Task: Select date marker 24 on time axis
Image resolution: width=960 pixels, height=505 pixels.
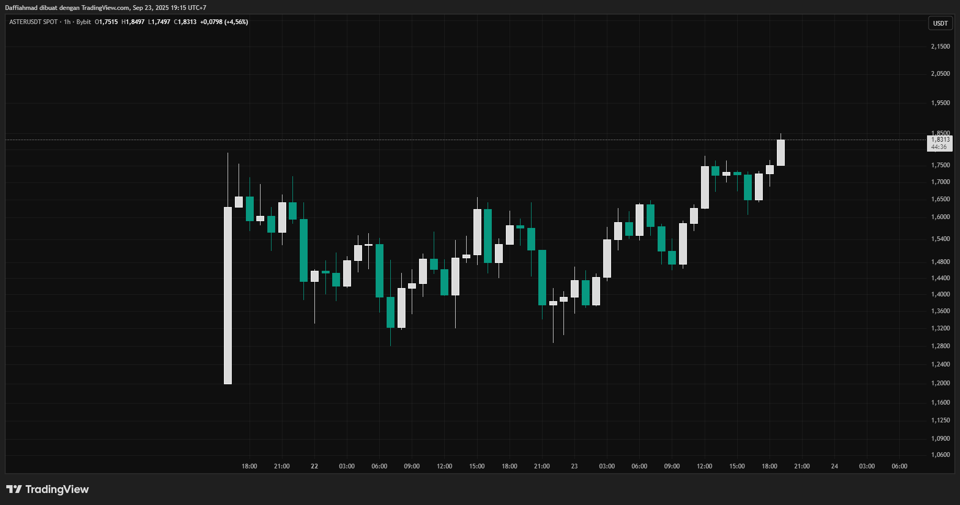Action: (834, 466)
